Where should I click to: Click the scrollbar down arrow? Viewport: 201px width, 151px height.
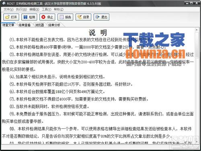point(197,142)
